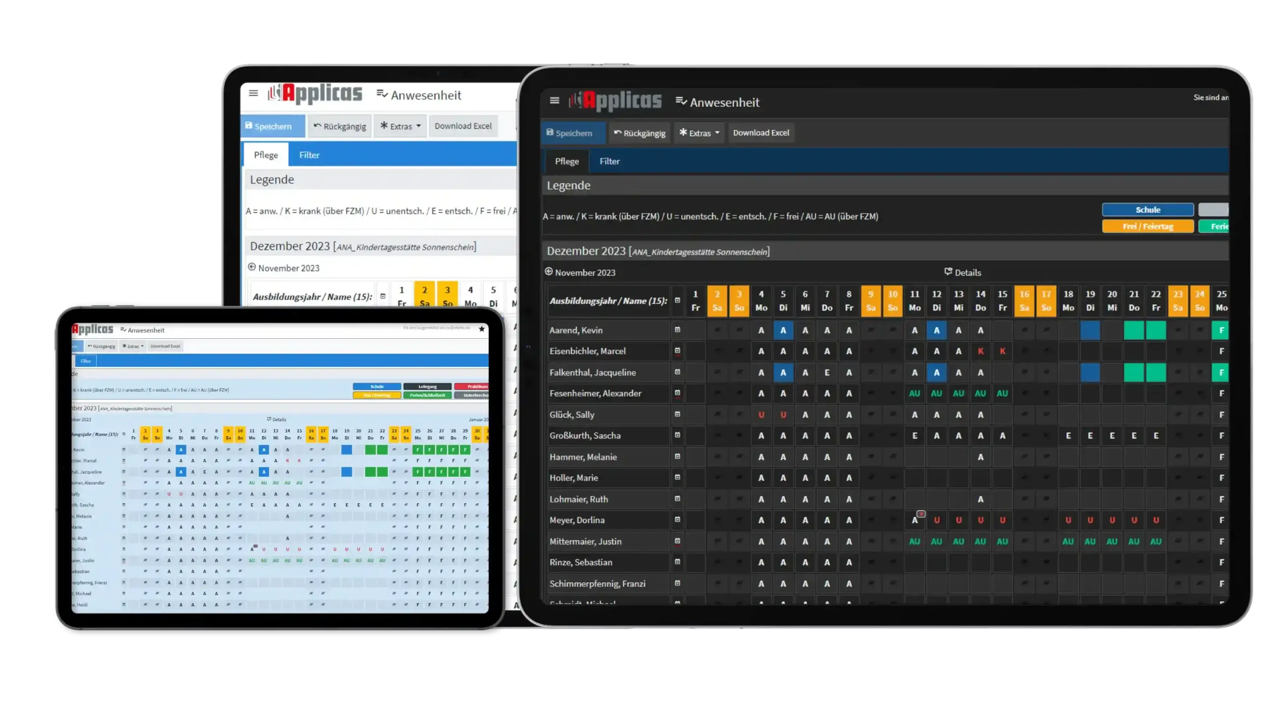1262x709 pixels.
Task: Expand November 2023 month navigator
Action: tap(581, 272)
